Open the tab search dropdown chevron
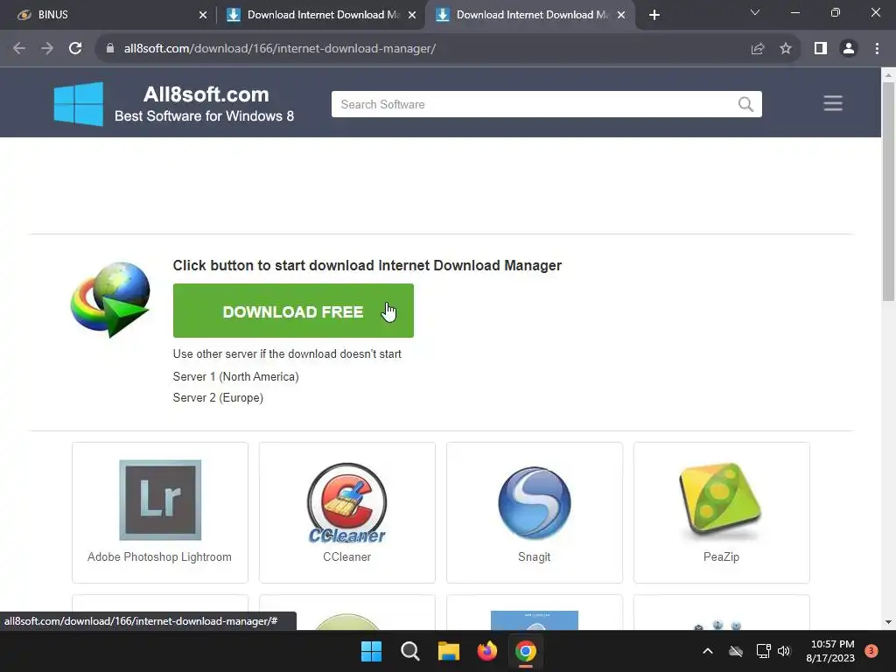The image size is (896, 672). coord(755,12)
